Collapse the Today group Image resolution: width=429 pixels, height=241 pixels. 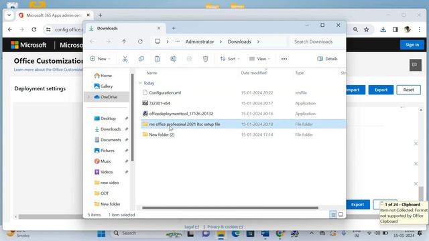click(x=141, y=83)
